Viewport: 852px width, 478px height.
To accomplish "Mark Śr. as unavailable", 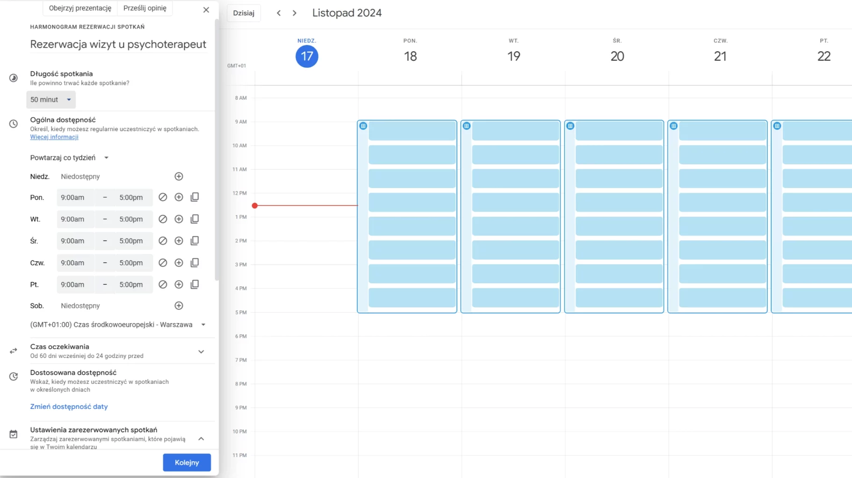I will (163, 241).
